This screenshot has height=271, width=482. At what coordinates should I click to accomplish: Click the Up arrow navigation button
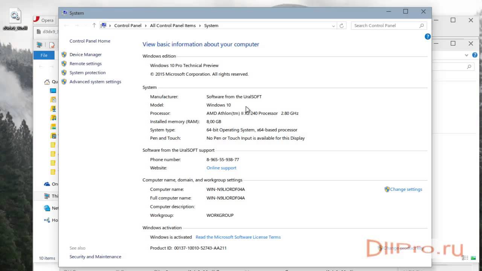pyautogui.click(x=94, y=26)
